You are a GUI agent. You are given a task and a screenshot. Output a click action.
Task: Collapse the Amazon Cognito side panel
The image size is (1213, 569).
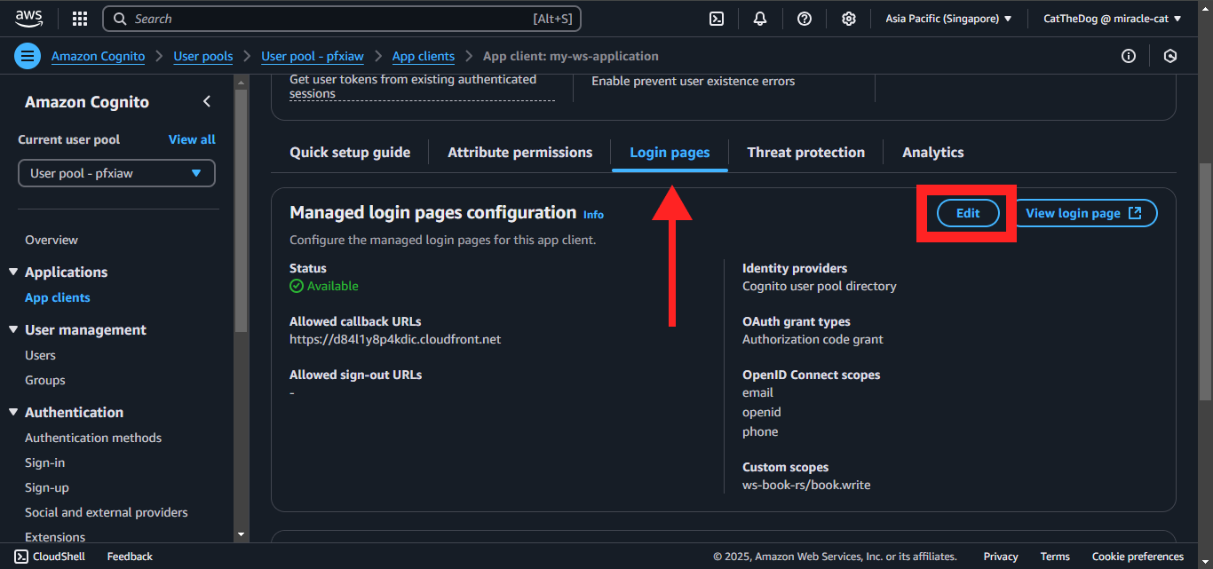(207, 101)
